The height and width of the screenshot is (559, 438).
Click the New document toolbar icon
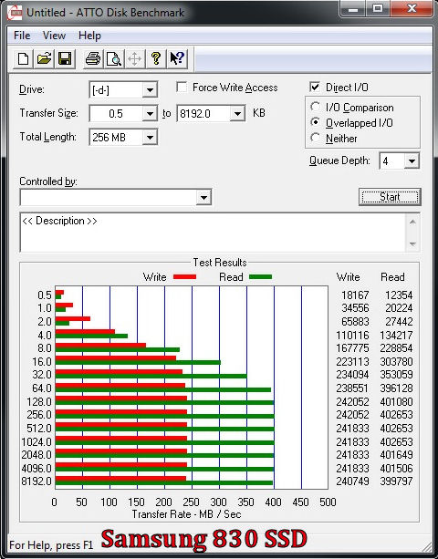(x=23, y=58)
